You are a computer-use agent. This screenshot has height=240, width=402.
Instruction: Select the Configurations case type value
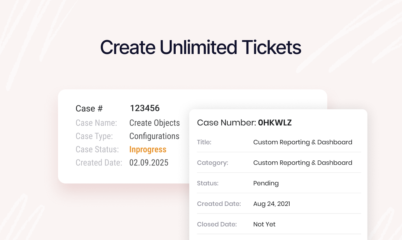click(154, 136)
